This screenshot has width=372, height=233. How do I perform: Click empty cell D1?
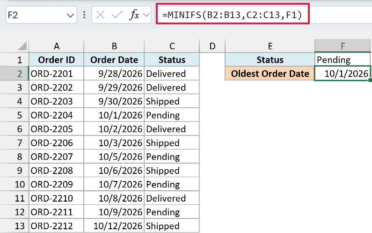pyautogui.click(x=212, y=60)
